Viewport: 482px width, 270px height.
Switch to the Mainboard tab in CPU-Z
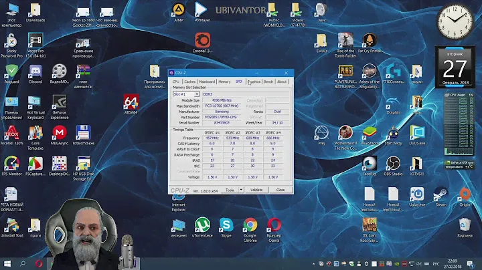206,82
